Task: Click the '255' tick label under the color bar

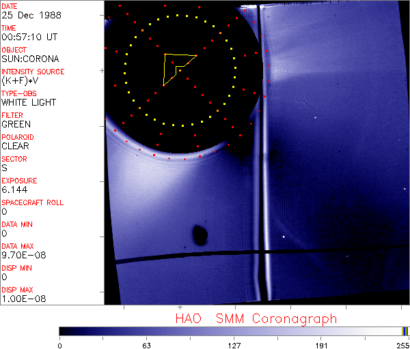Action: tap(401, 344)
